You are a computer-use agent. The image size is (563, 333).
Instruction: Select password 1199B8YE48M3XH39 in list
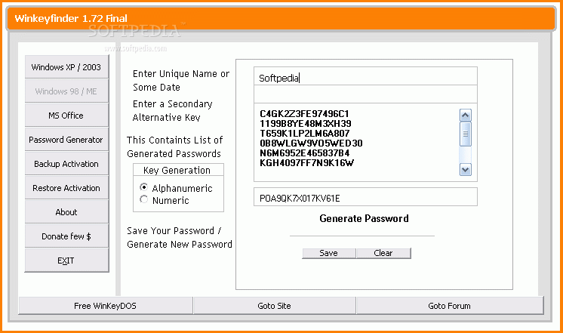[306, 124]
